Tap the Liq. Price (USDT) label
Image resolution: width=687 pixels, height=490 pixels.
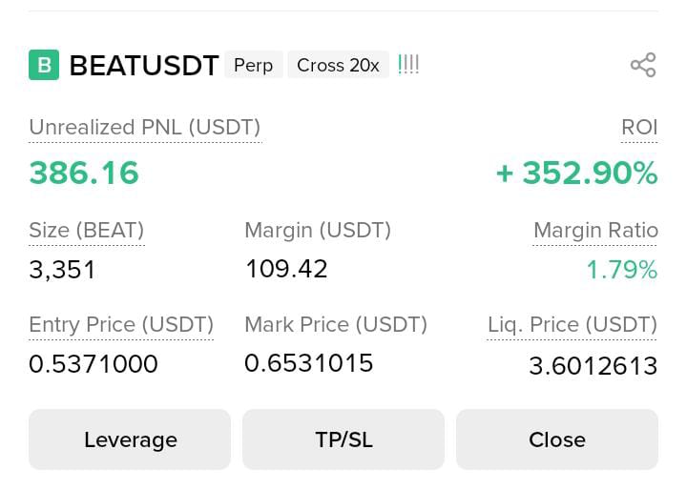coord(572,324)
